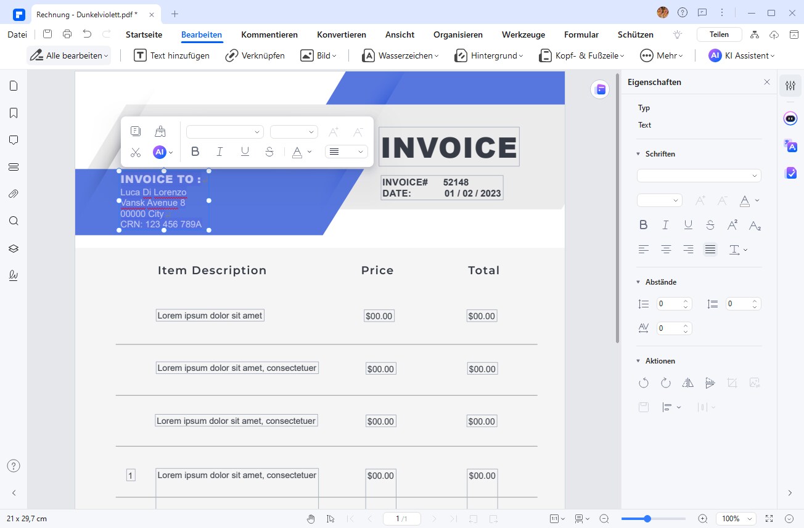Toggle italic in the floating toolbar

pyautogui.click(x=219, y=152)
